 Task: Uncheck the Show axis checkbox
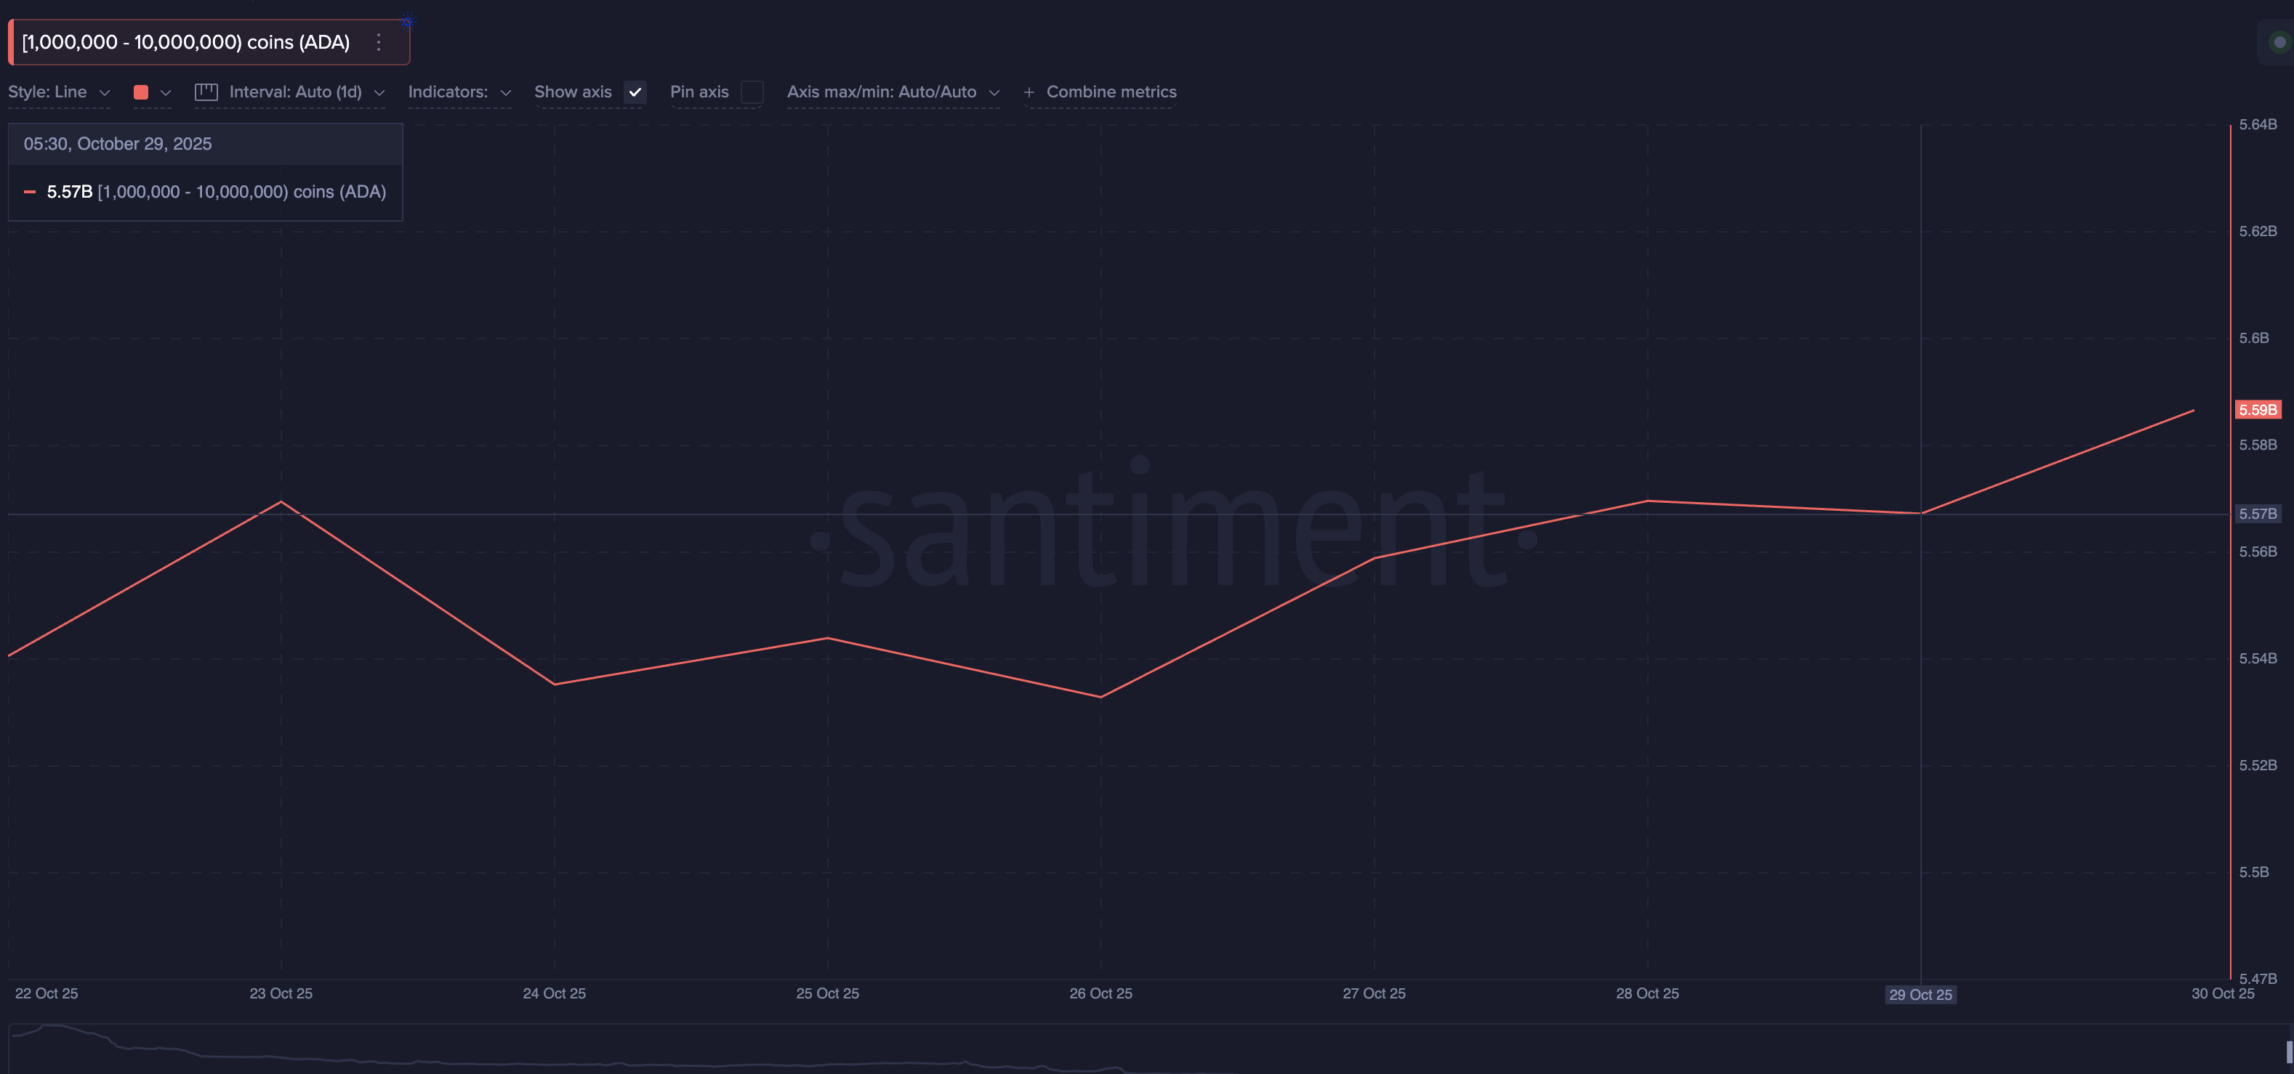click(x=634, y=92)
